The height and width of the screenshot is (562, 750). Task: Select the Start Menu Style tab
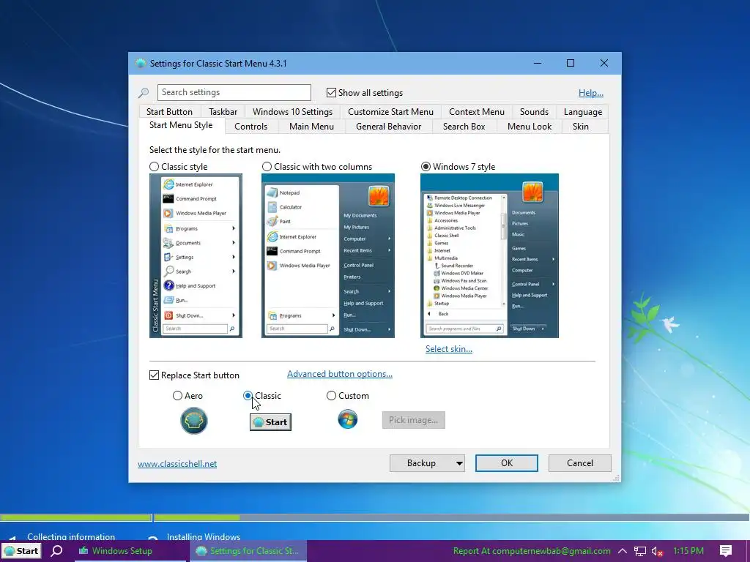181,125
